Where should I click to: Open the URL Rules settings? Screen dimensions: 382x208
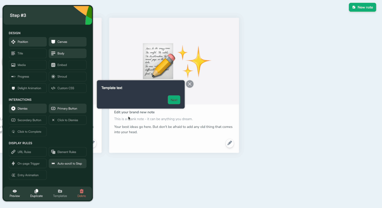coord(28,152)
